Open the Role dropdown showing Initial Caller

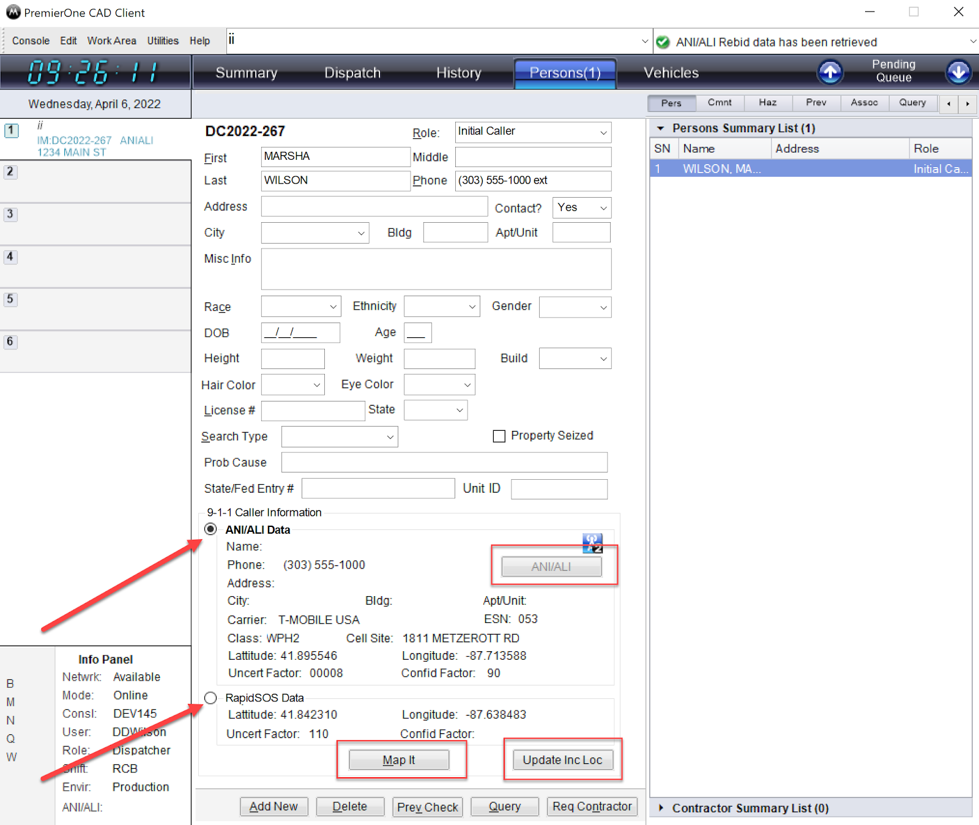(x=533, y=132)
